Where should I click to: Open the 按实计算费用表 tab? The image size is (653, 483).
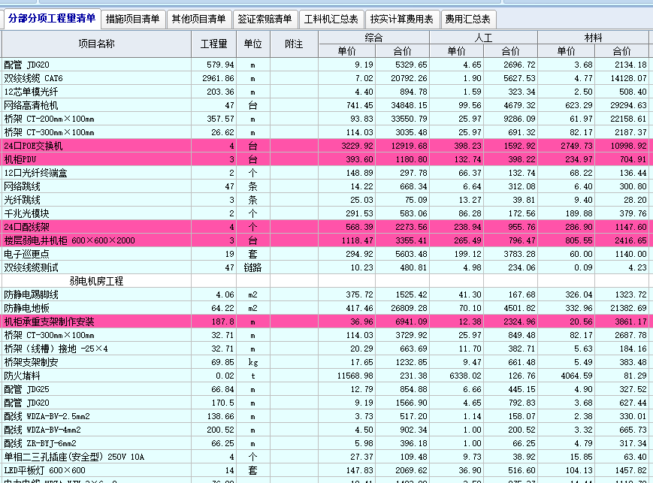[402, 19]
